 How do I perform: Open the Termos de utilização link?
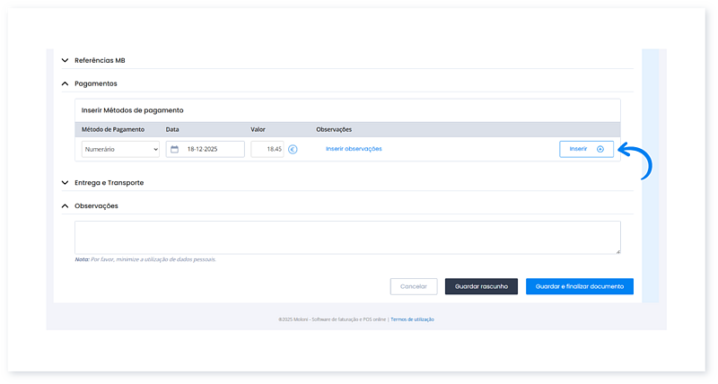pos(413,319)
